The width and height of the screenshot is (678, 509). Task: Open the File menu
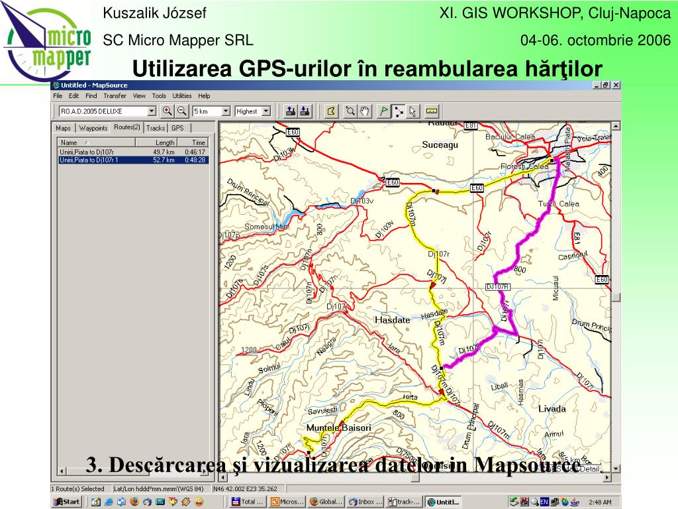[58, 95]
